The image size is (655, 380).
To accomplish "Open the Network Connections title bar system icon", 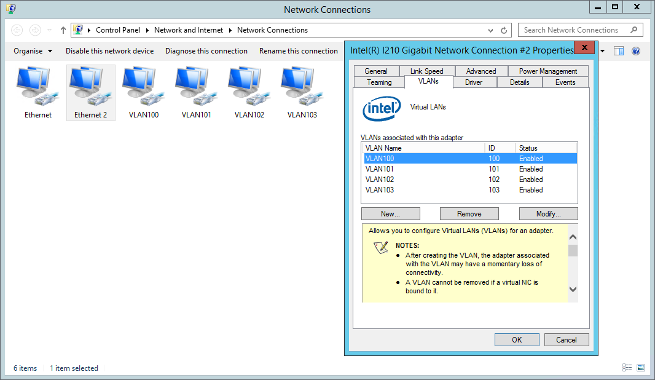I will point(11,9).
